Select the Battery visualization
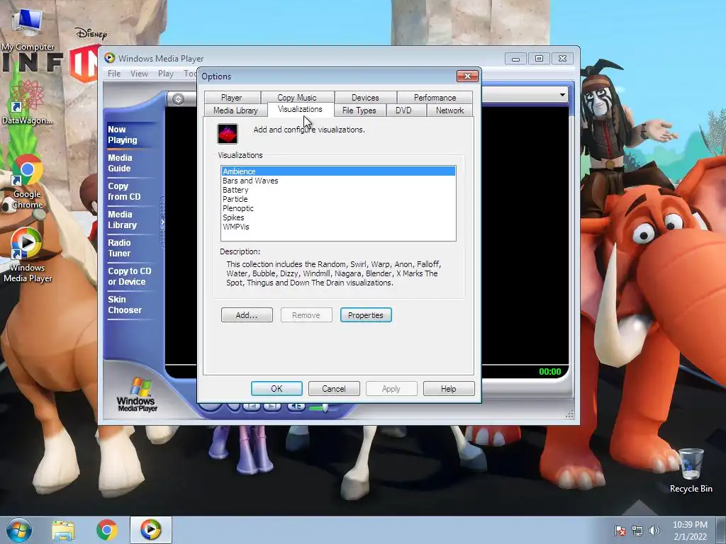 338,190
